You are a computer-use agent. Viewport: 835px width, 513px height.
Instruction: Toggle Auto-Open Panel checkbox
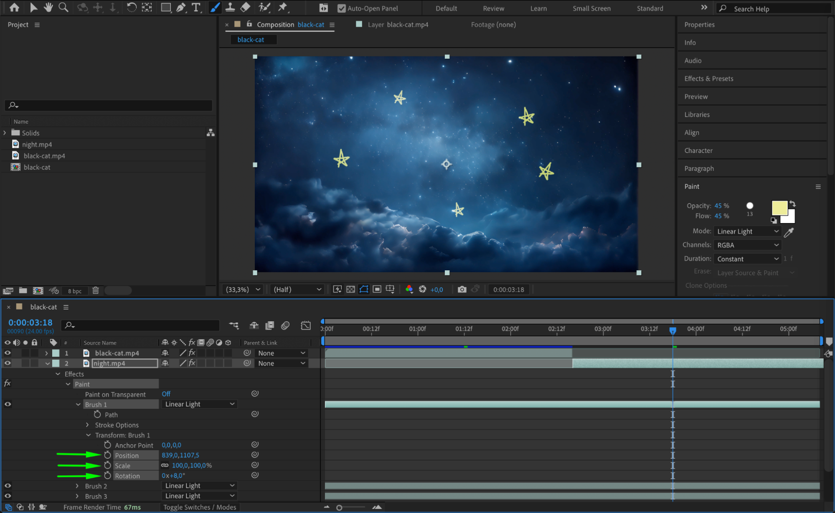coord(342,8)
